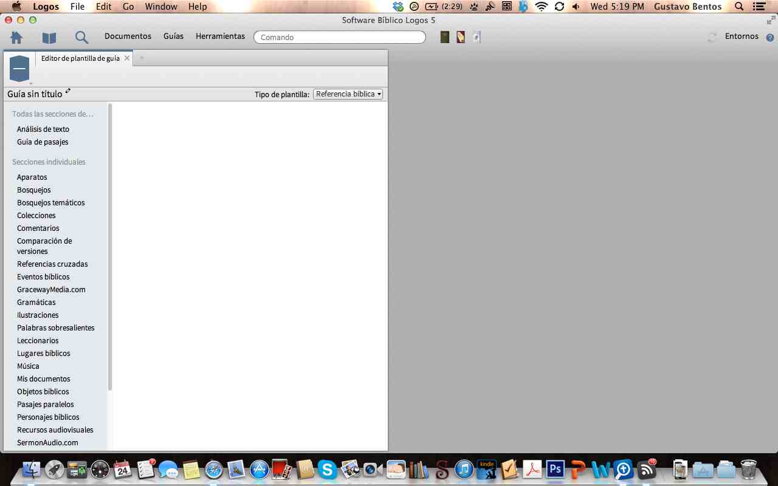This screenshot has width=778, height=486.
Task: Open iTunes from the dock
Action: [464, 469]
